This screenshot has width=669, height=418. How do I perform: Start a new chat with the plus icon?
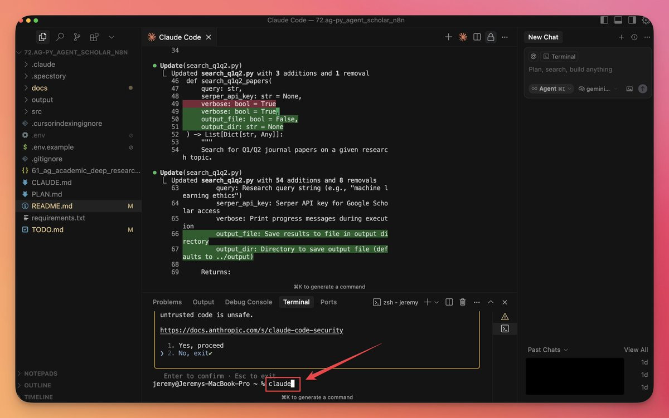point(622,37)
